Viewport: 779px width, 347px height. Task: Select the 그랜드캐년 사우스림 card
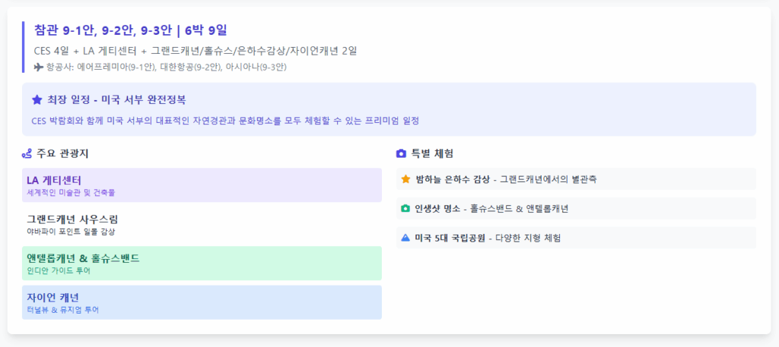(x=202, y=224)
